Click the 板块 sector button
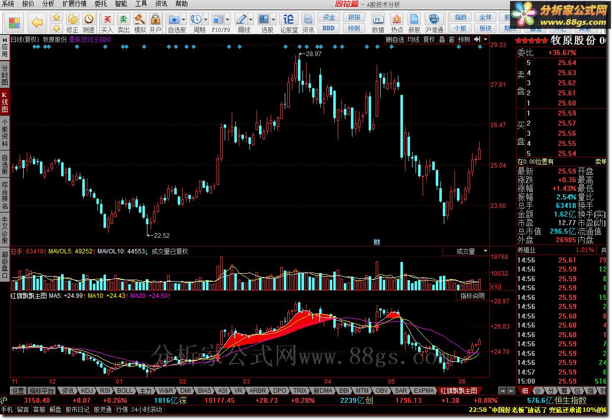 485,28
